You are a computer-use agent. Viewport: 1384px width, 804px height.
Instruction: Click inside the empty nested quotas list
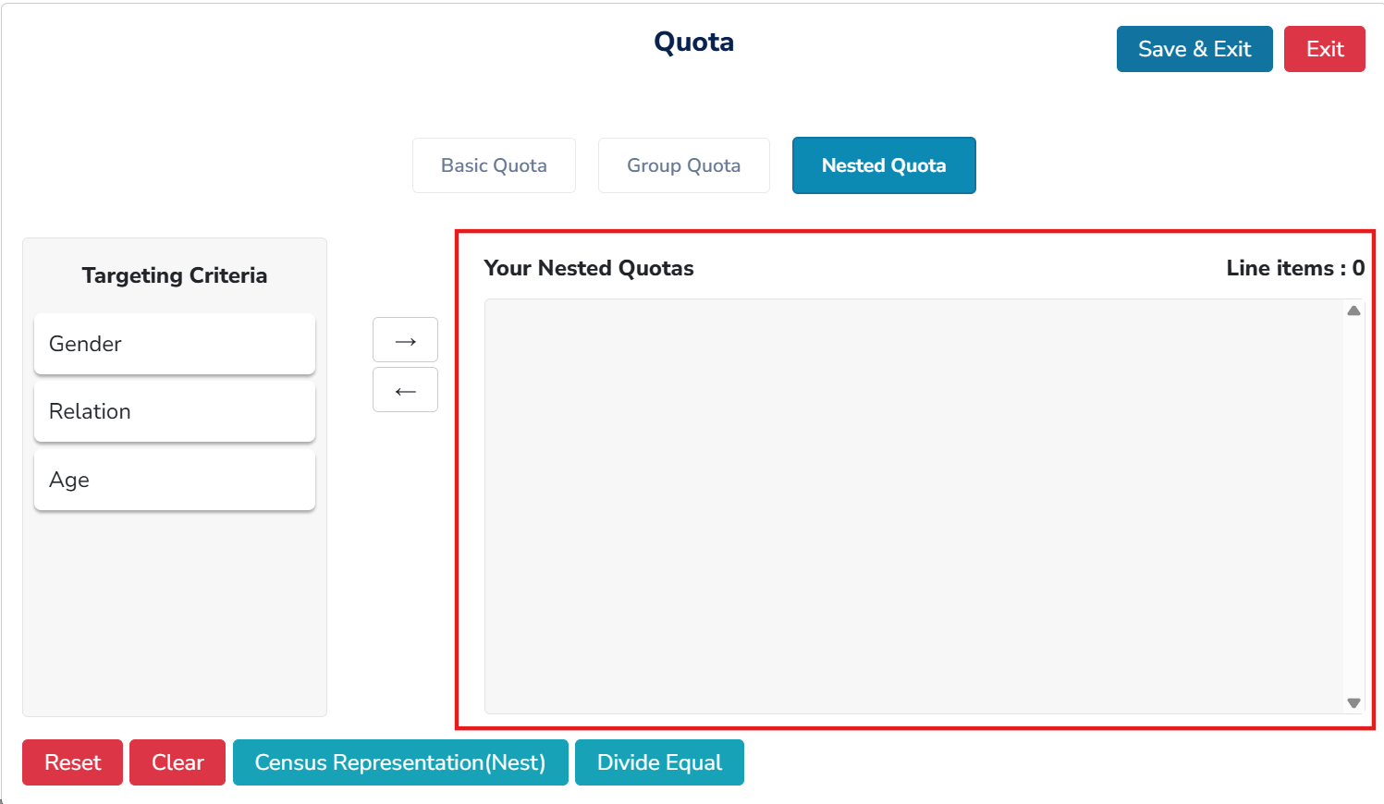(x=913, y=506)
